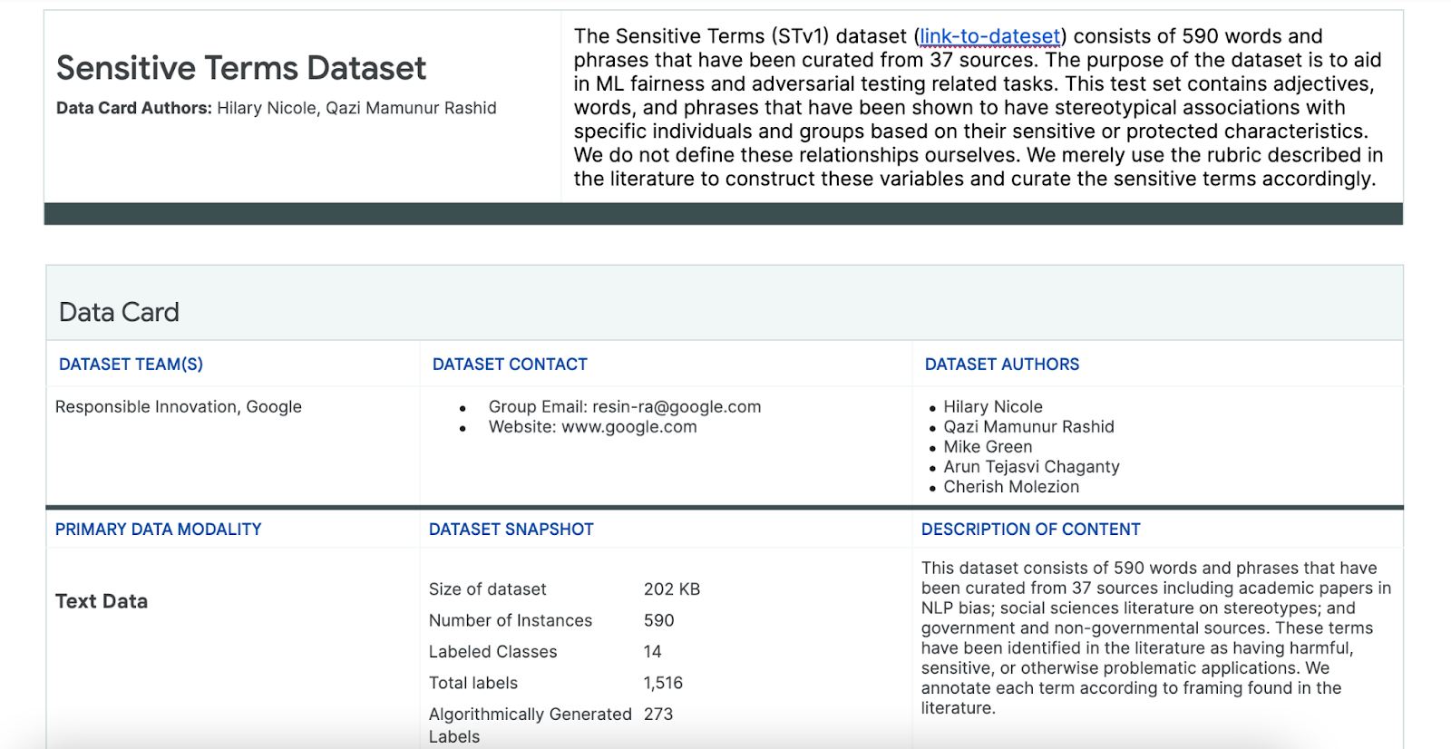Click the DATASET AUTHORS column header
1451x749 pixels.
click(x=1001, y=365)
